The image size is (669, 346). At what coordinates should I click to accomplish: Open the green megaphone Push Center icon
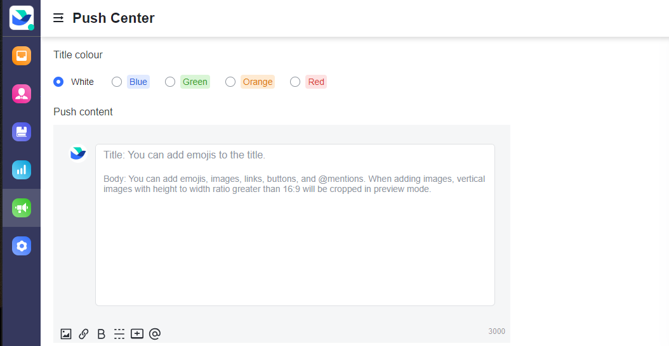click(x=22, y=207)
